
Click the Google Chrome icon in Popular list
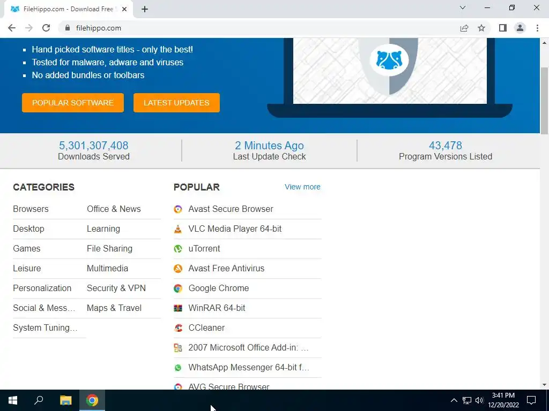pyautogui.click(x=178, y=288)
